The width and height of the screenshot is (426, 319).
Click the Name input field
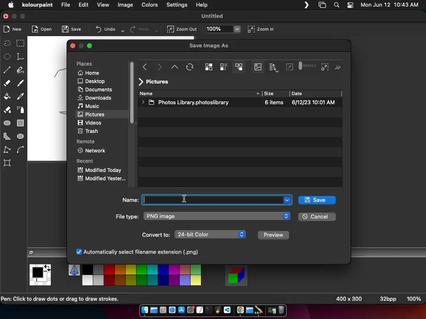(213, 200)
